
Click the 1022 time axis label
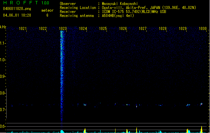pyautogui.click(x=43, y=29)
